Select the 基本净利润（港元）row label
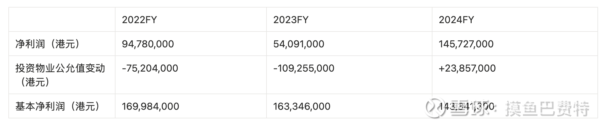 coord(57,106)
